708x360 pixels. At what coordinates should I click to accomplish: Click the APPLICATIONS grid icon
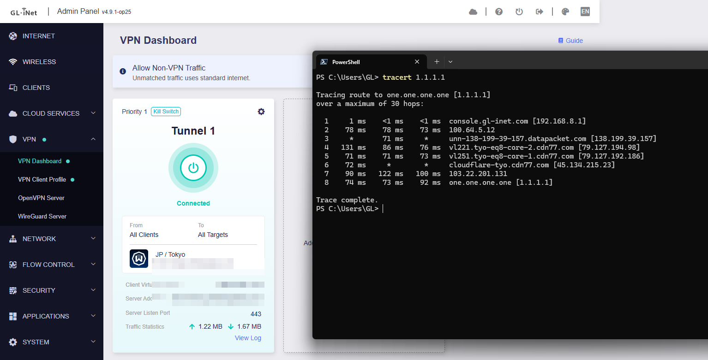(13, 316)
